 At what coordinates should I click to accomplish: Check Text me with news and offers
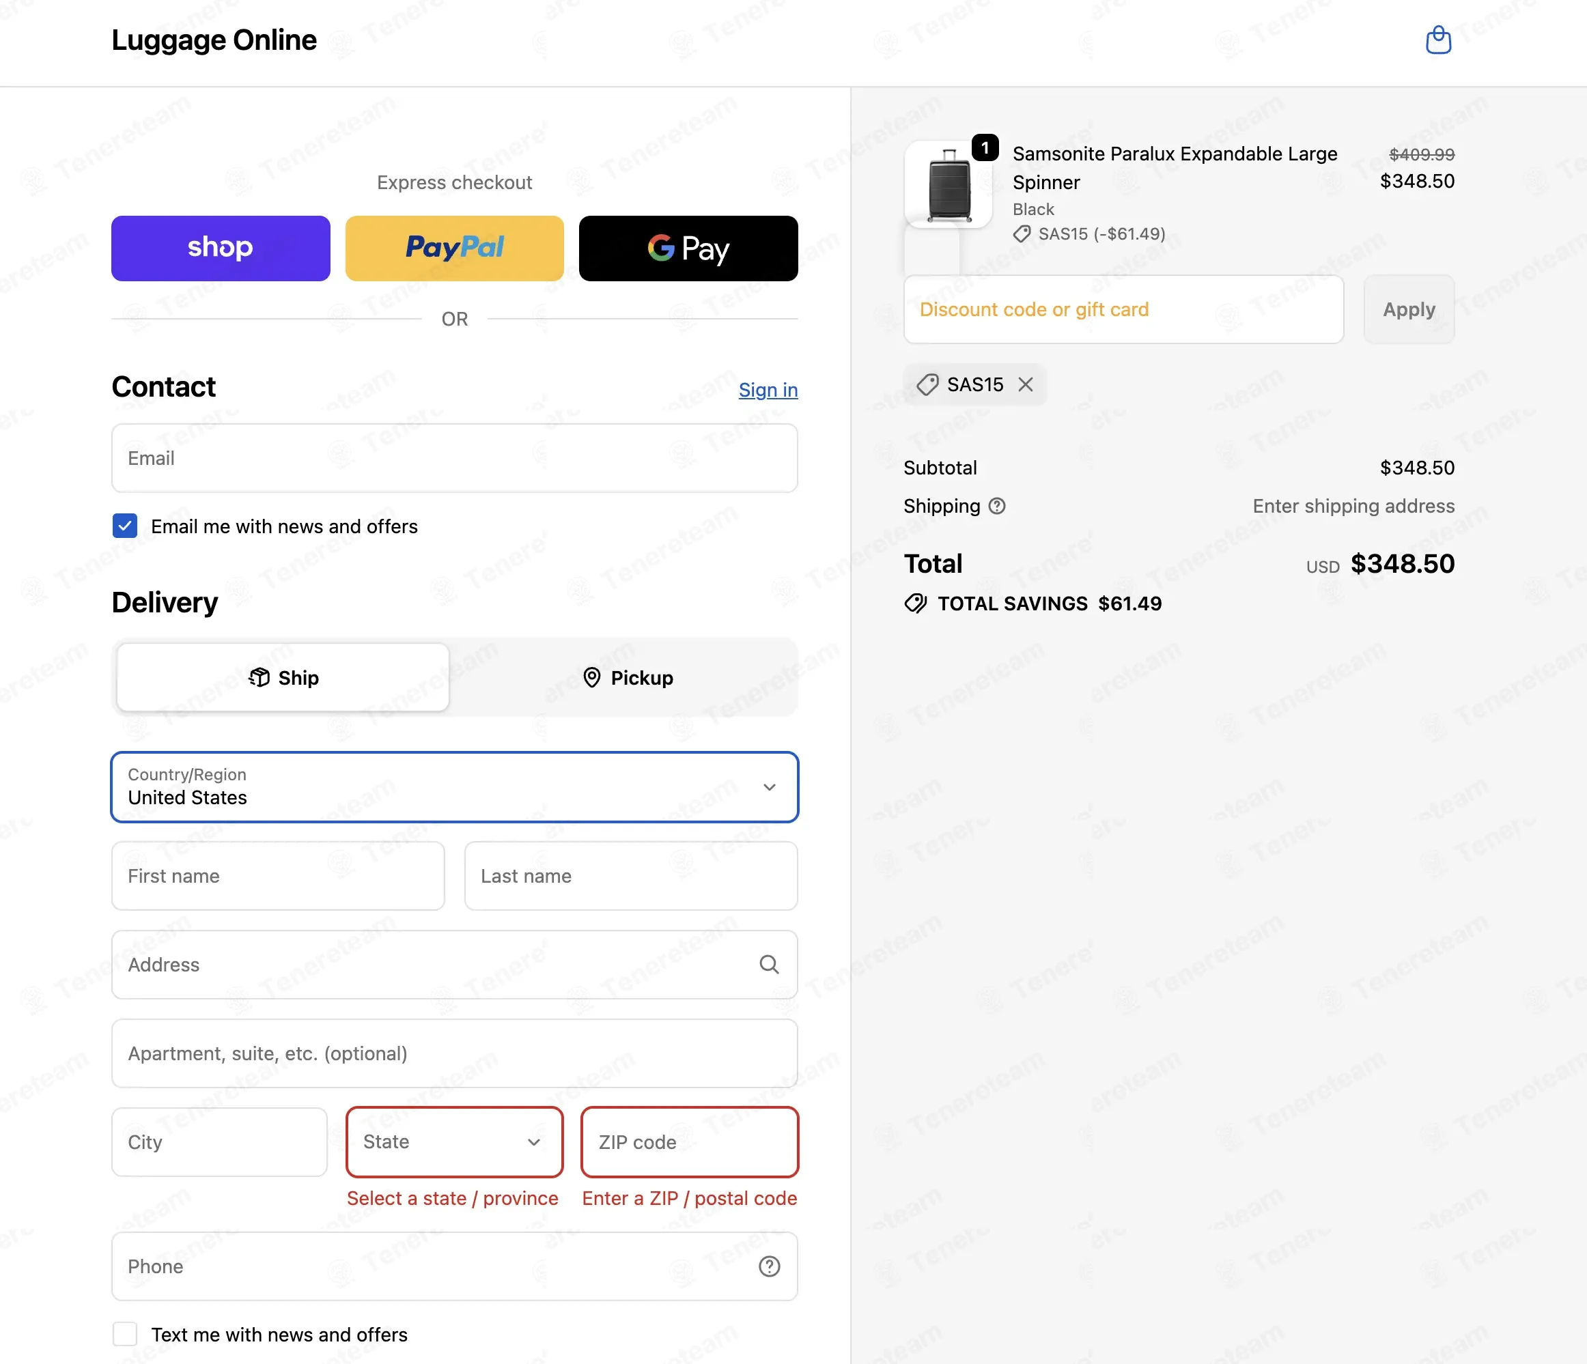tap(125, 1334)
